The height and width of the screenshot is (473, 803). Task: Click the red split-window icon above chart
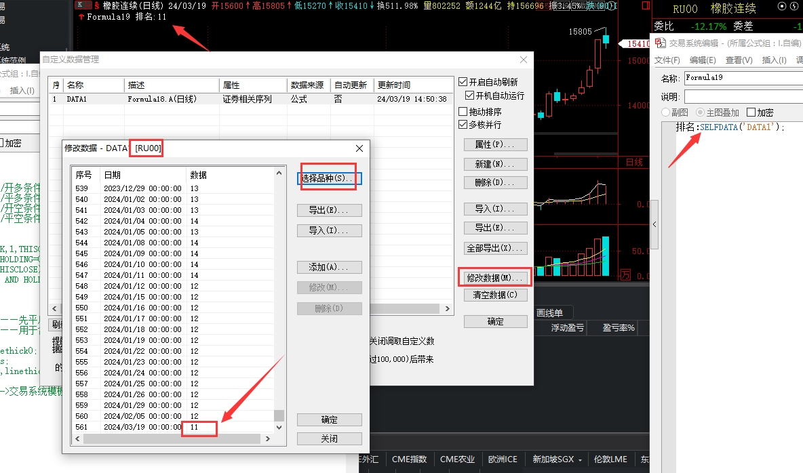(646, 5)
